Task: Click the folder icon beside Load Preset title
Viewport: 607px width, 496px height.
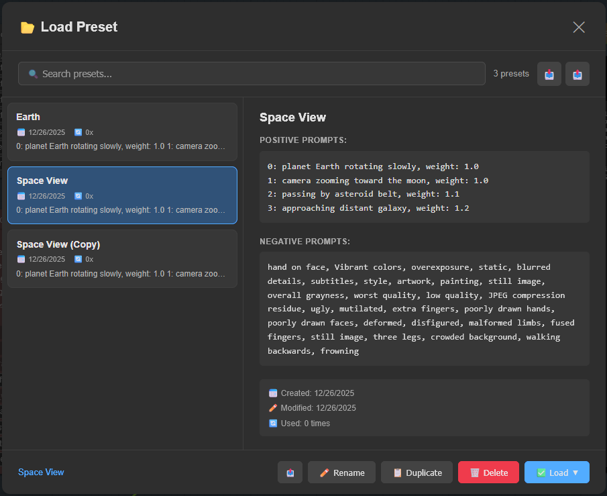Action: point(27,28)
